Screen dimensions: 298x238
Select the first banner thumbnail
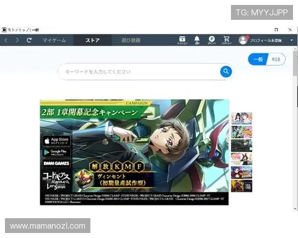[241, 119]
